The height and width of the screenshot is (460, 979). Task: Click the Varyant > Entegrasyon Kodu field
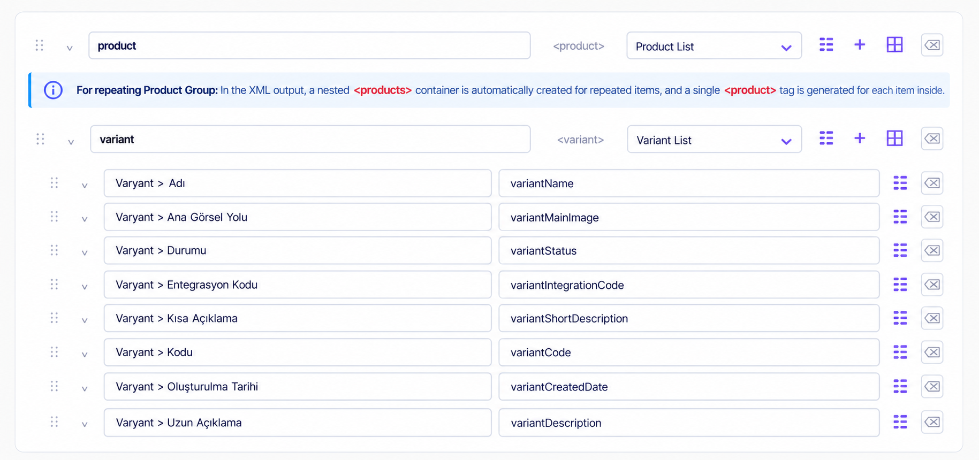[x=298, y=285]
